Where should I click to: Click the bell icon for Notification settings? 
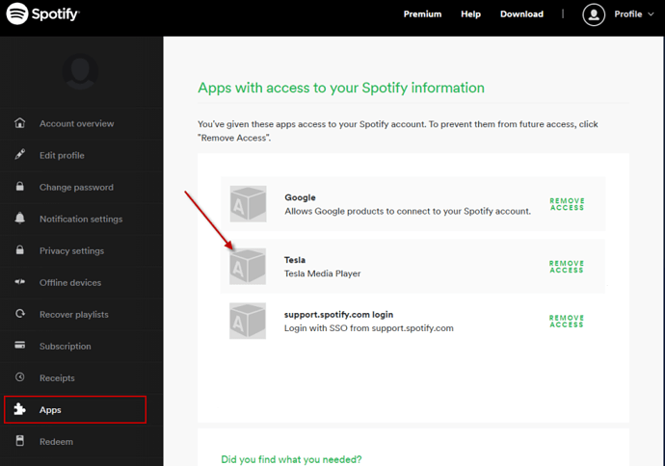pyautogui.click(x=19, y=218)
